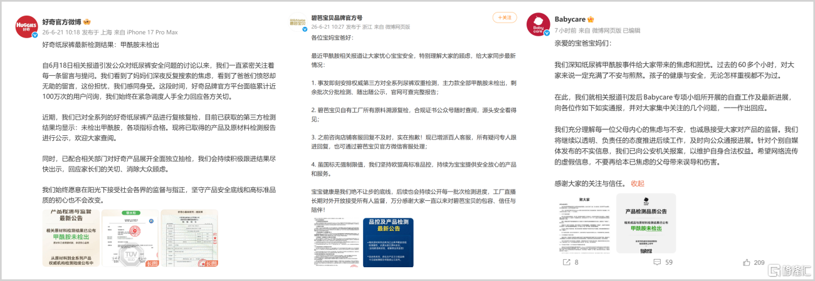Image resolution: width=815 pixels, height=281 pixels.
Task: Open Babycare first image 致大家 letter
Action: tap(584, 224)
